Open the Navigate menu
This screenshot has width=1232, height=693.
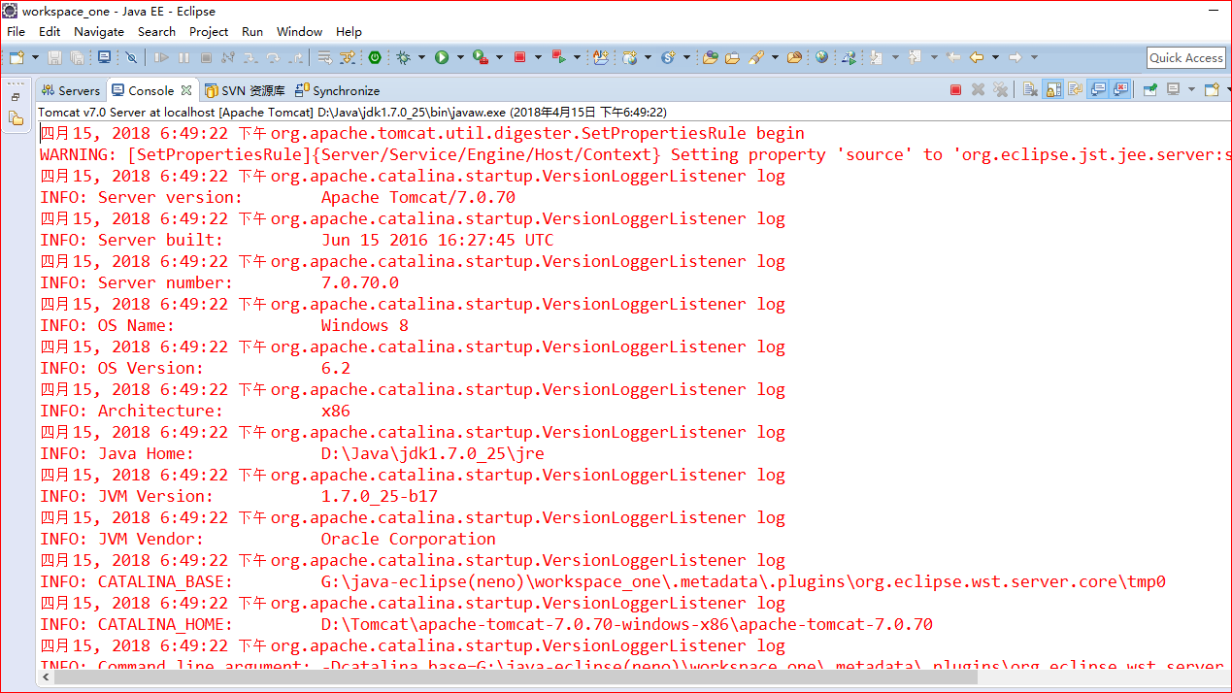pyautogui.click(x=99, y=31)
